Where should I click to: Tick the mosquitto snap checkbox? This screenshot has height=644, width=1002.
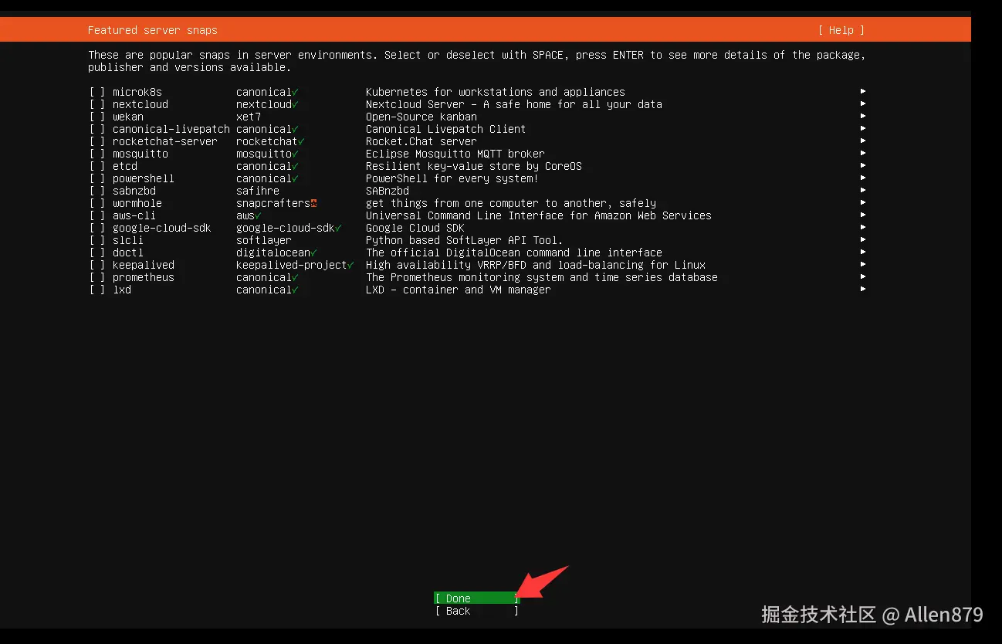pyautogui.click(x=97, y=154)
